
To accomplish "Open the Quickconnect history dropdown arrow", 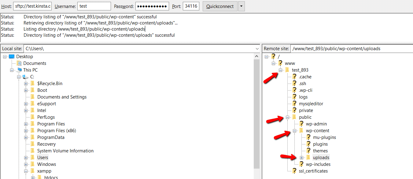I will pos(241,6).
